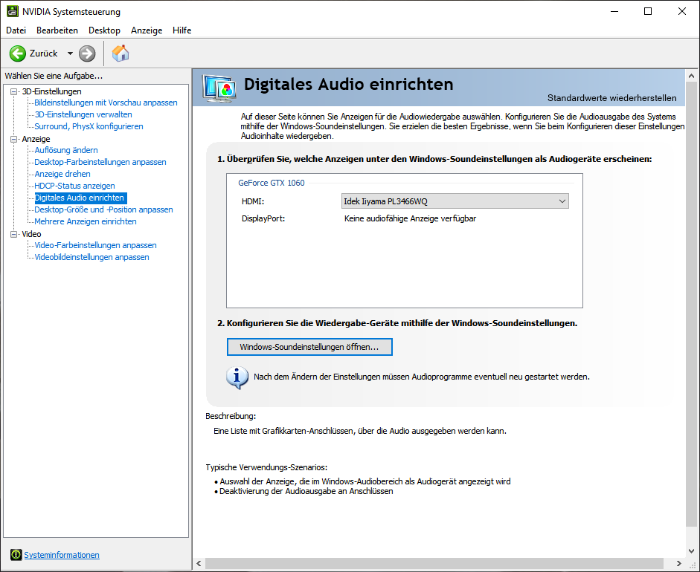Click the vertical scrollbar up arrow
Screen dimensions: 700x572
692,76
